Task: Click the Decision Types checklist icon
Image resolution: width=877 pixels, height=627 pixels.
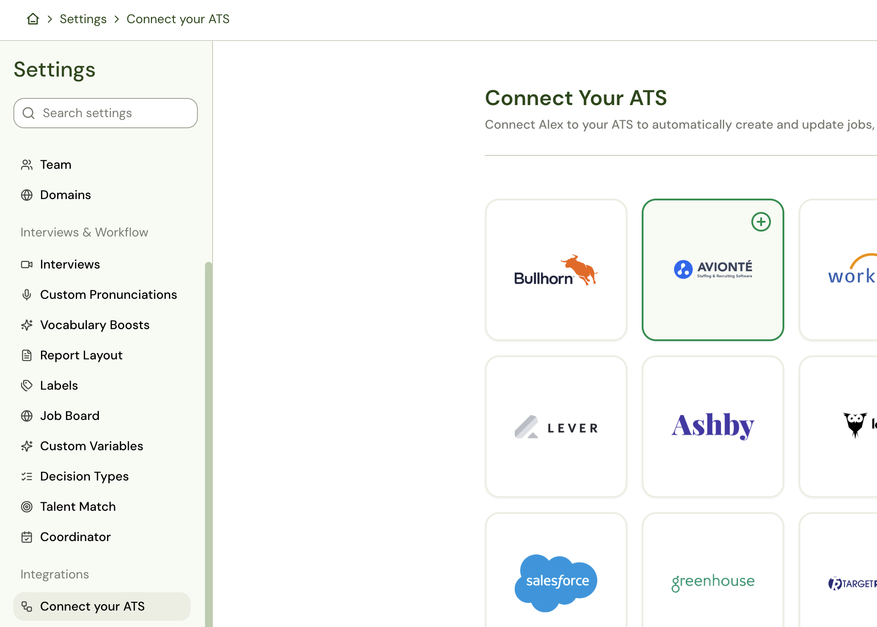Action: point(27,476)
